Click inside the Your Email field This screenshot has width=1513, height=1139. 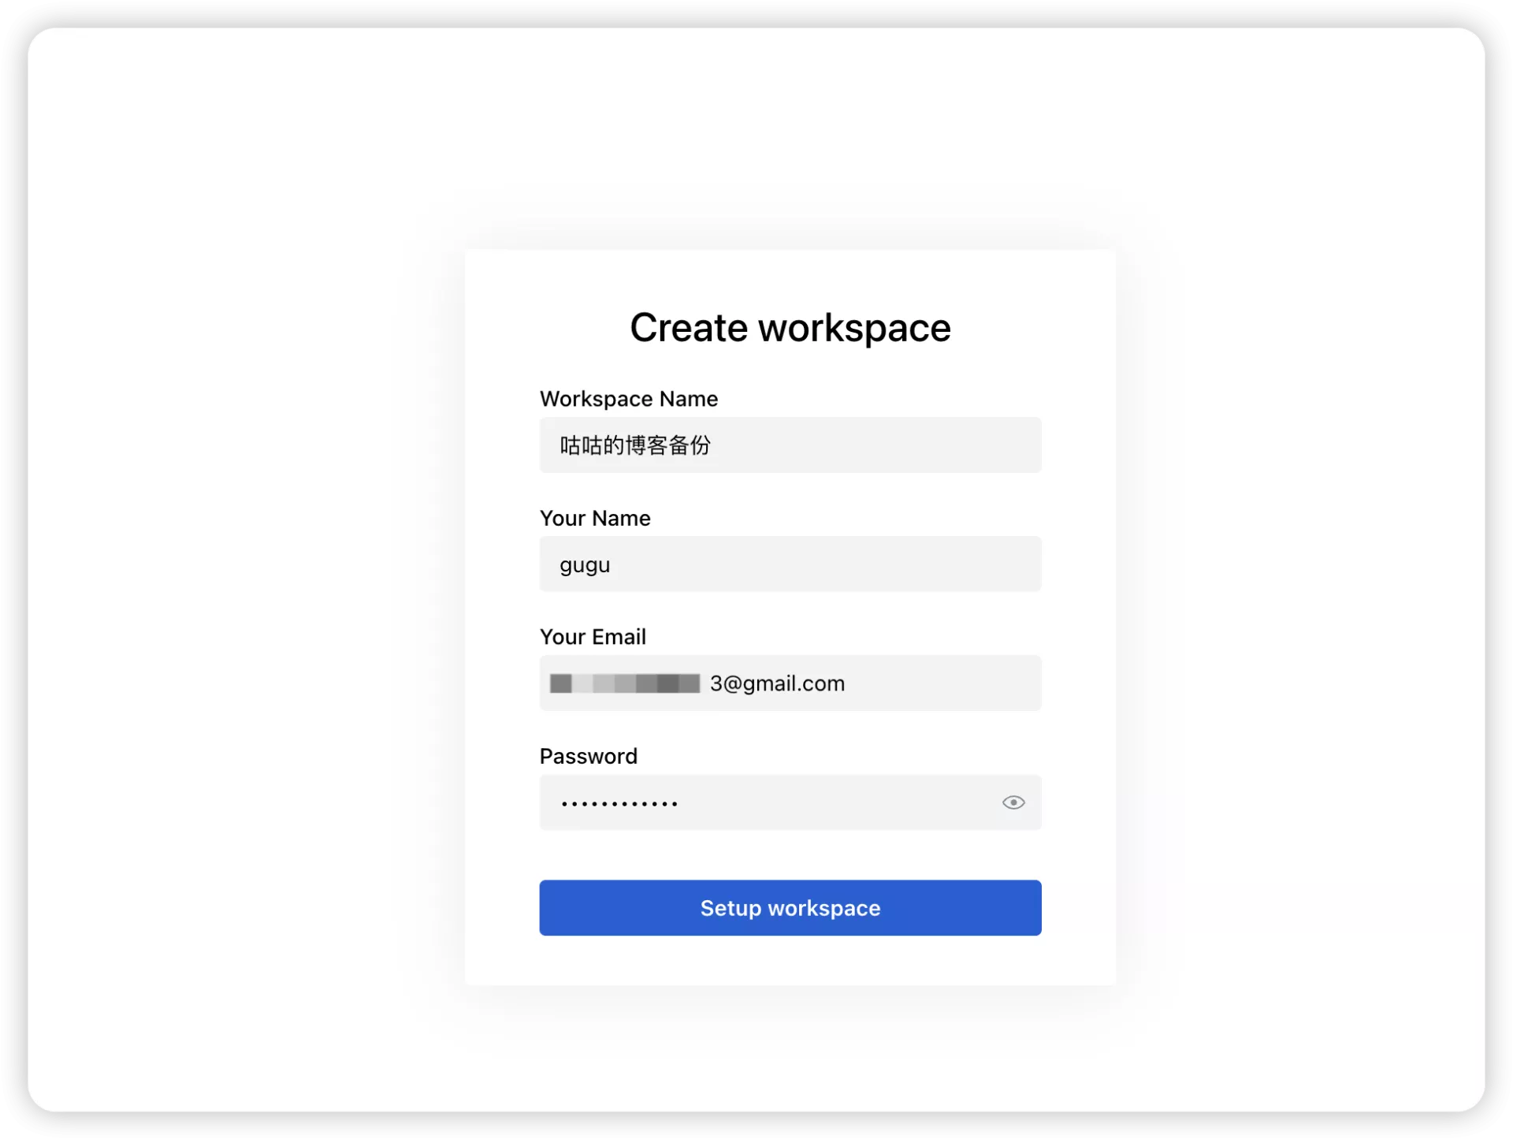(x=790, y=683)
